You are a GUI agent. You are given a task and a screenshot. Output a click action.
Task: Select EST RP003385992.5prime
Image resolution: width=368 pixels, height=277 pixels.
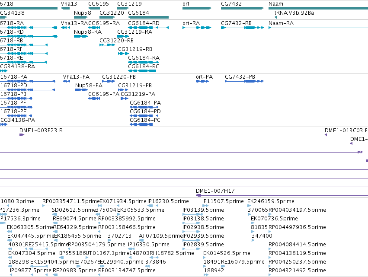[99, 223]
